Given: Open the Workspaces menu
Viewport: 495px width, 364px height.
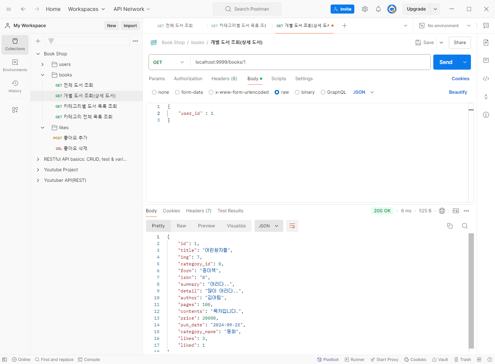Looking at the screenshot, I should pyautogui.click(x=87, y=9).
